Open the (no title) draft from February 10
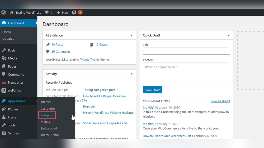The image size is (264, 148). [x=148, y=108]
